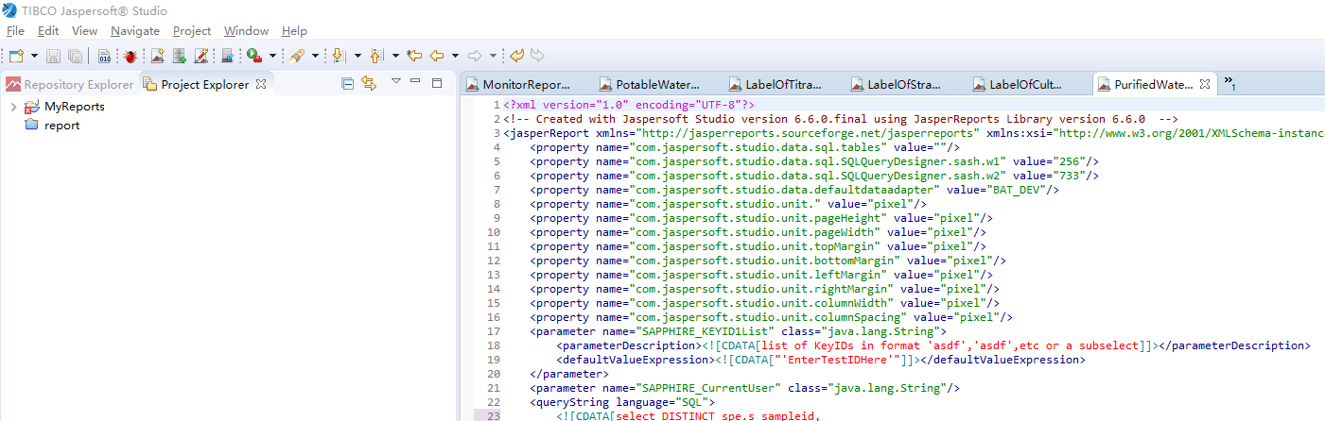Switch to the MonitorRepor... editor tab

(527, 84)
